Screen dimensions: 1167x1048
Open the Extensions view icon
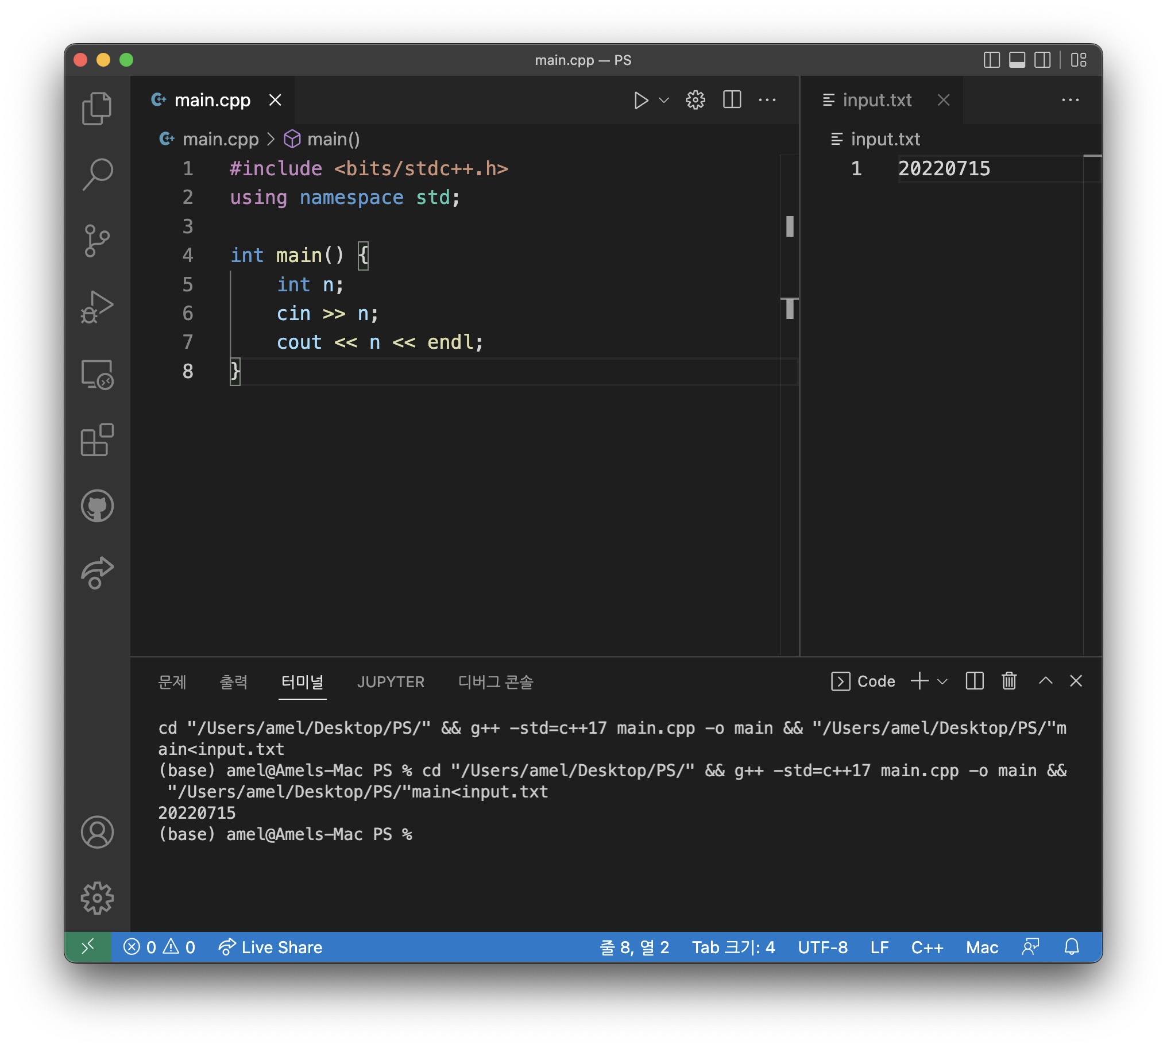96,441
